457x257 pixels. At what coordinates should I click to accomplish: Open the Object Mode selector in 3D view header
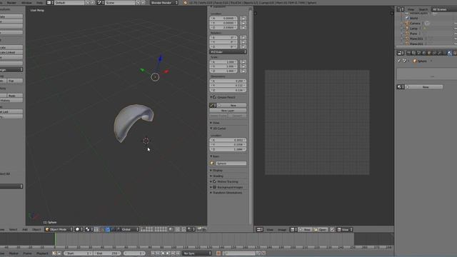click(59, 229)
